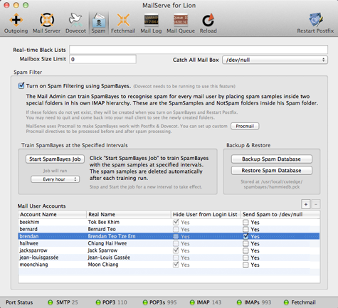Open the Every hour interval dropdown
338x308 pixels.
pyautogui.click(x=55, y=179)
